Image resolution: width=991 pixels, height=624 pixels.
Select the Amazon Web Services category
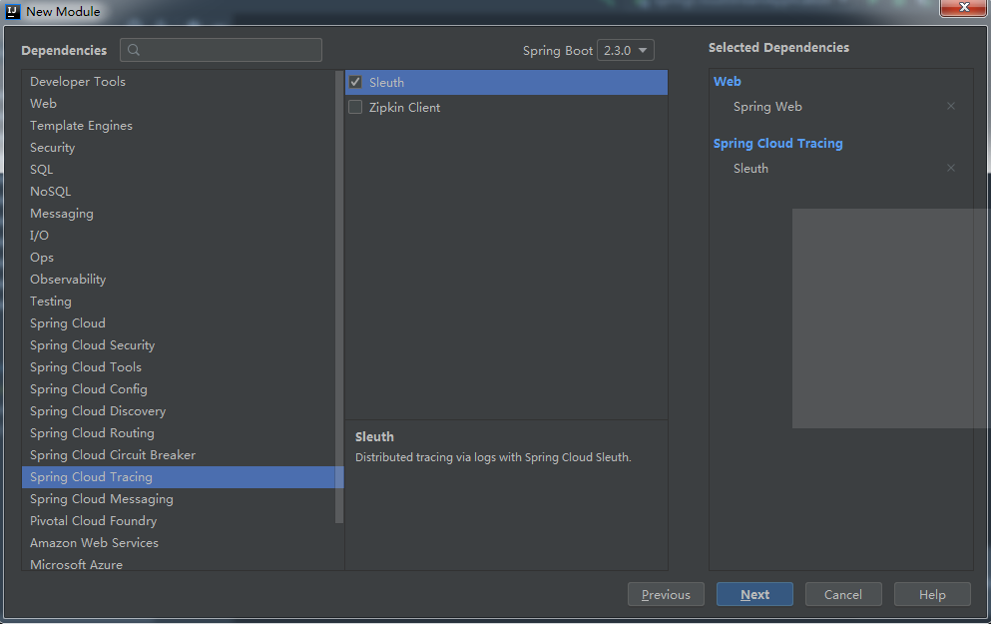point(179,543)
